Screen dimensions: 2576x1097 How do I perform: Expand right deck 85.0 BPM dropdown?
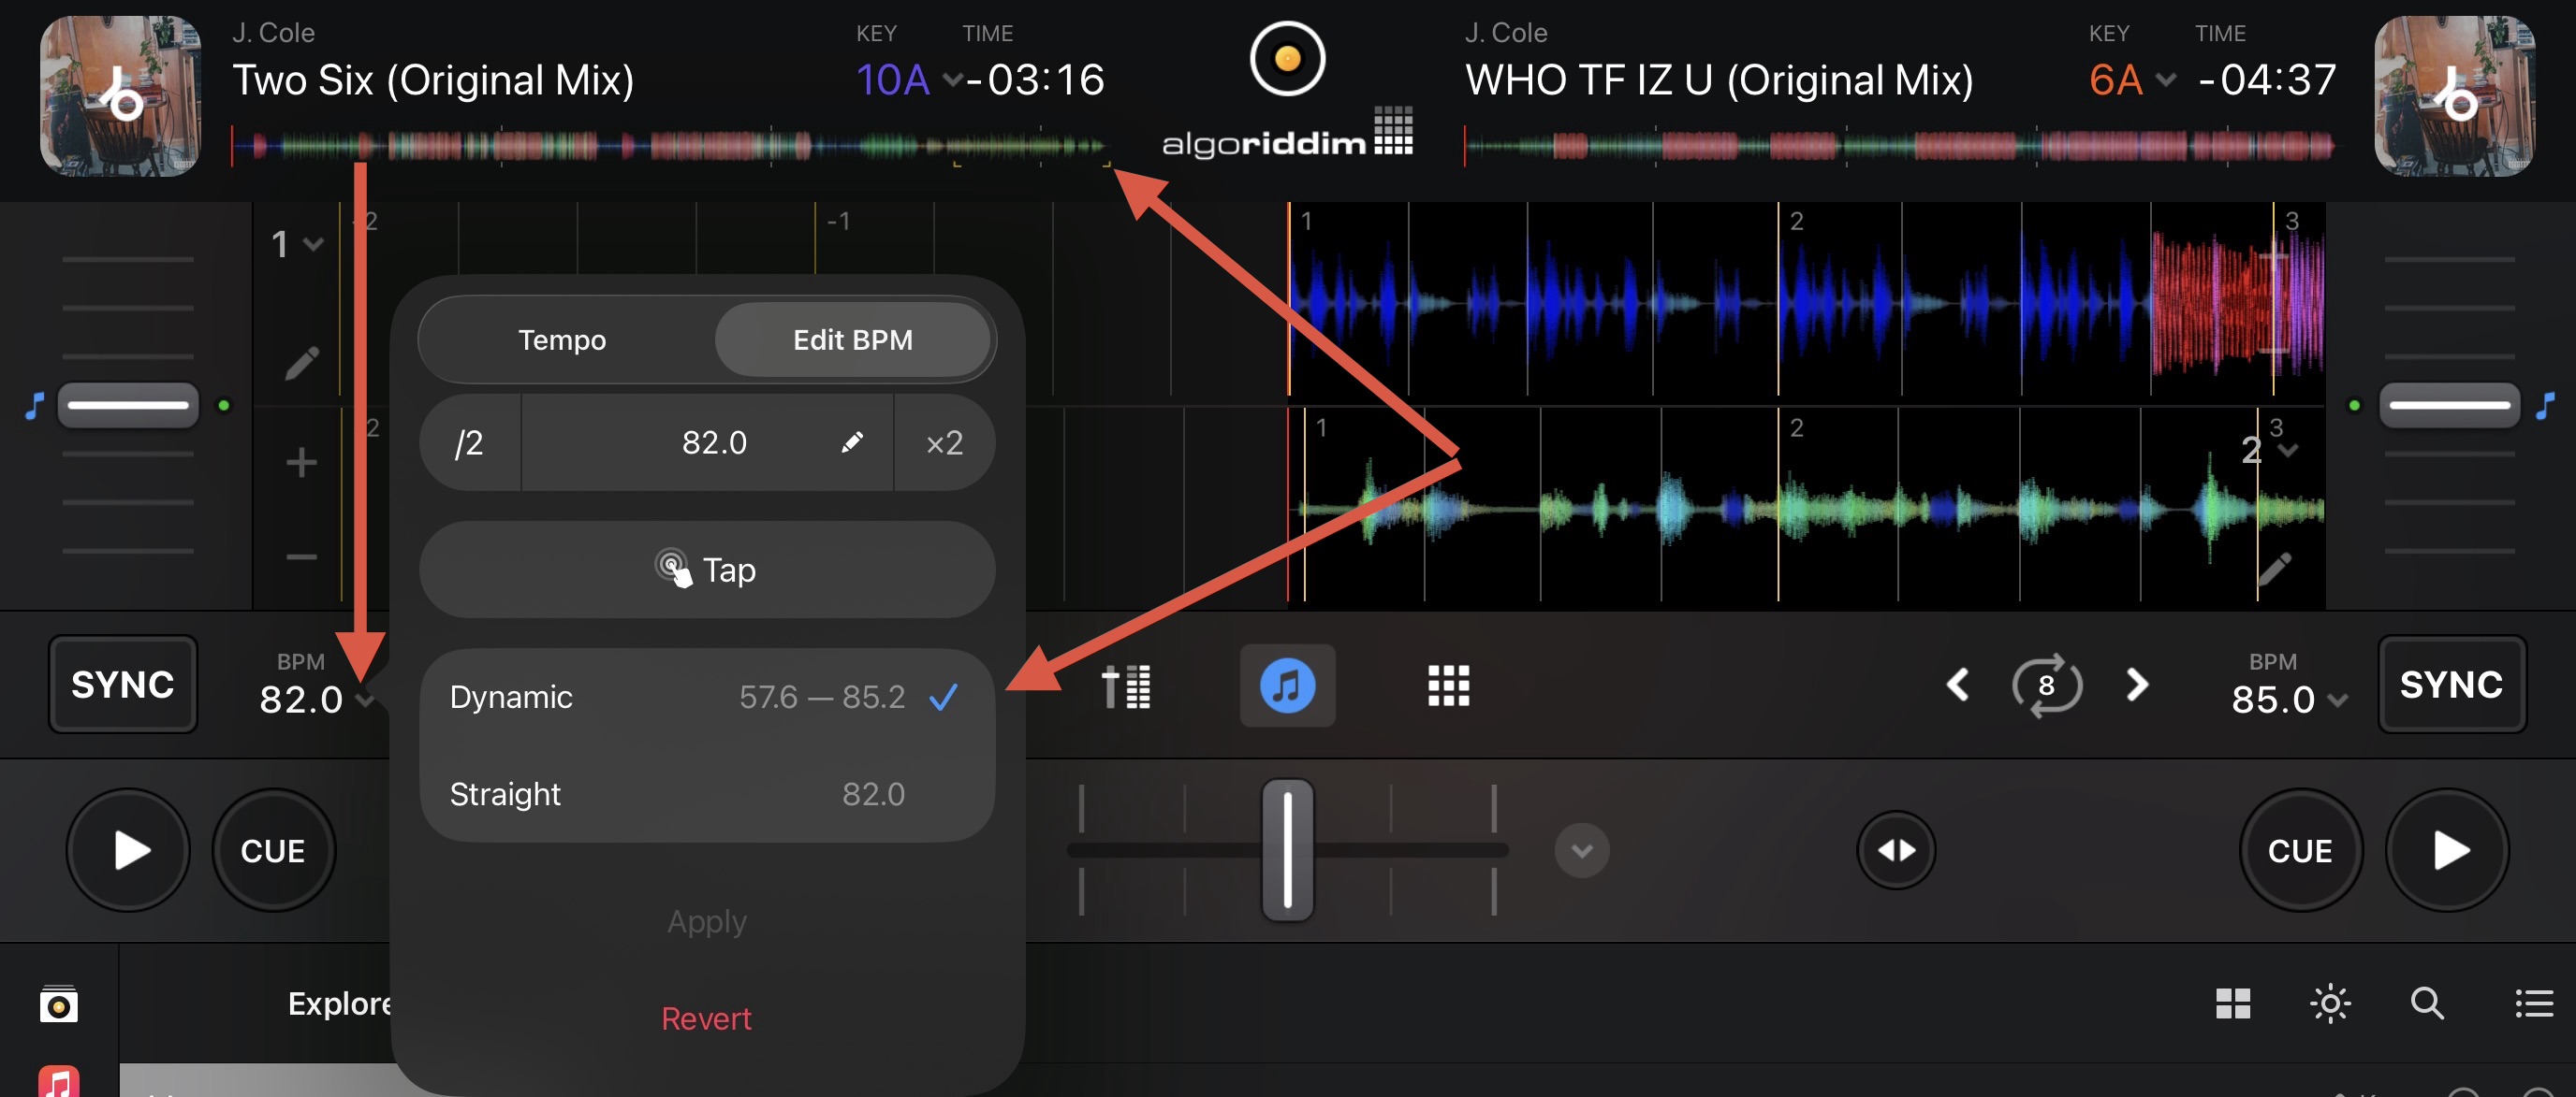click(x=2336, y=700)
